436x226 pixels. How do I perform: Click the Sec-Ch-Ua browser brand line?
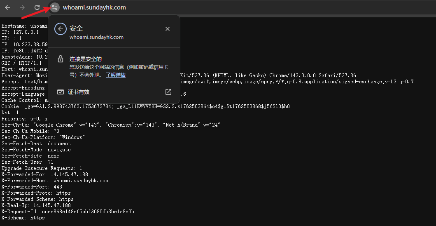tap(111, 125)
